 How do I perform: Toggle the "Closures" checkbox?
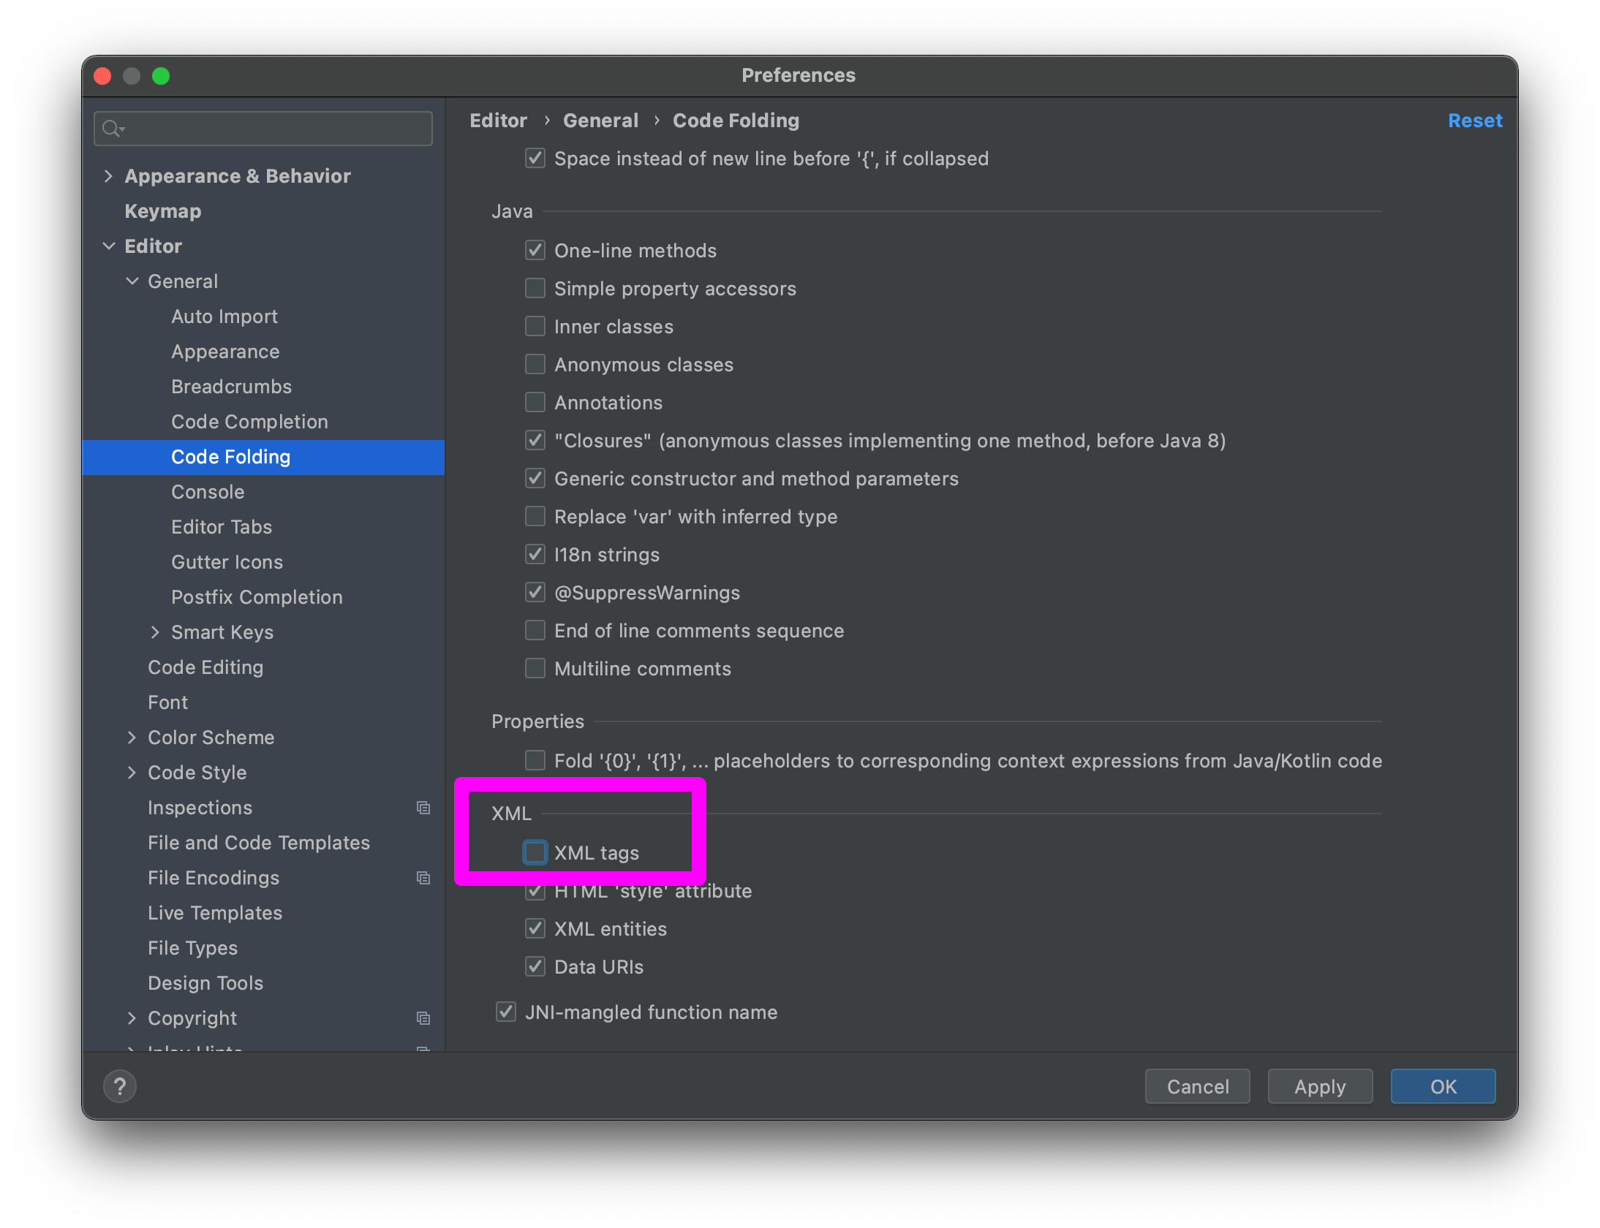pos(535,441)
